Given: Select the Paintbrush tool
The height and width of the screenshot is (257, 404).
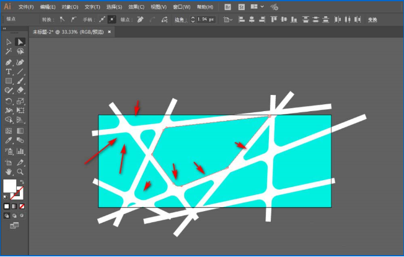Looking at the screenshot, I should click(x=20, y=81).
